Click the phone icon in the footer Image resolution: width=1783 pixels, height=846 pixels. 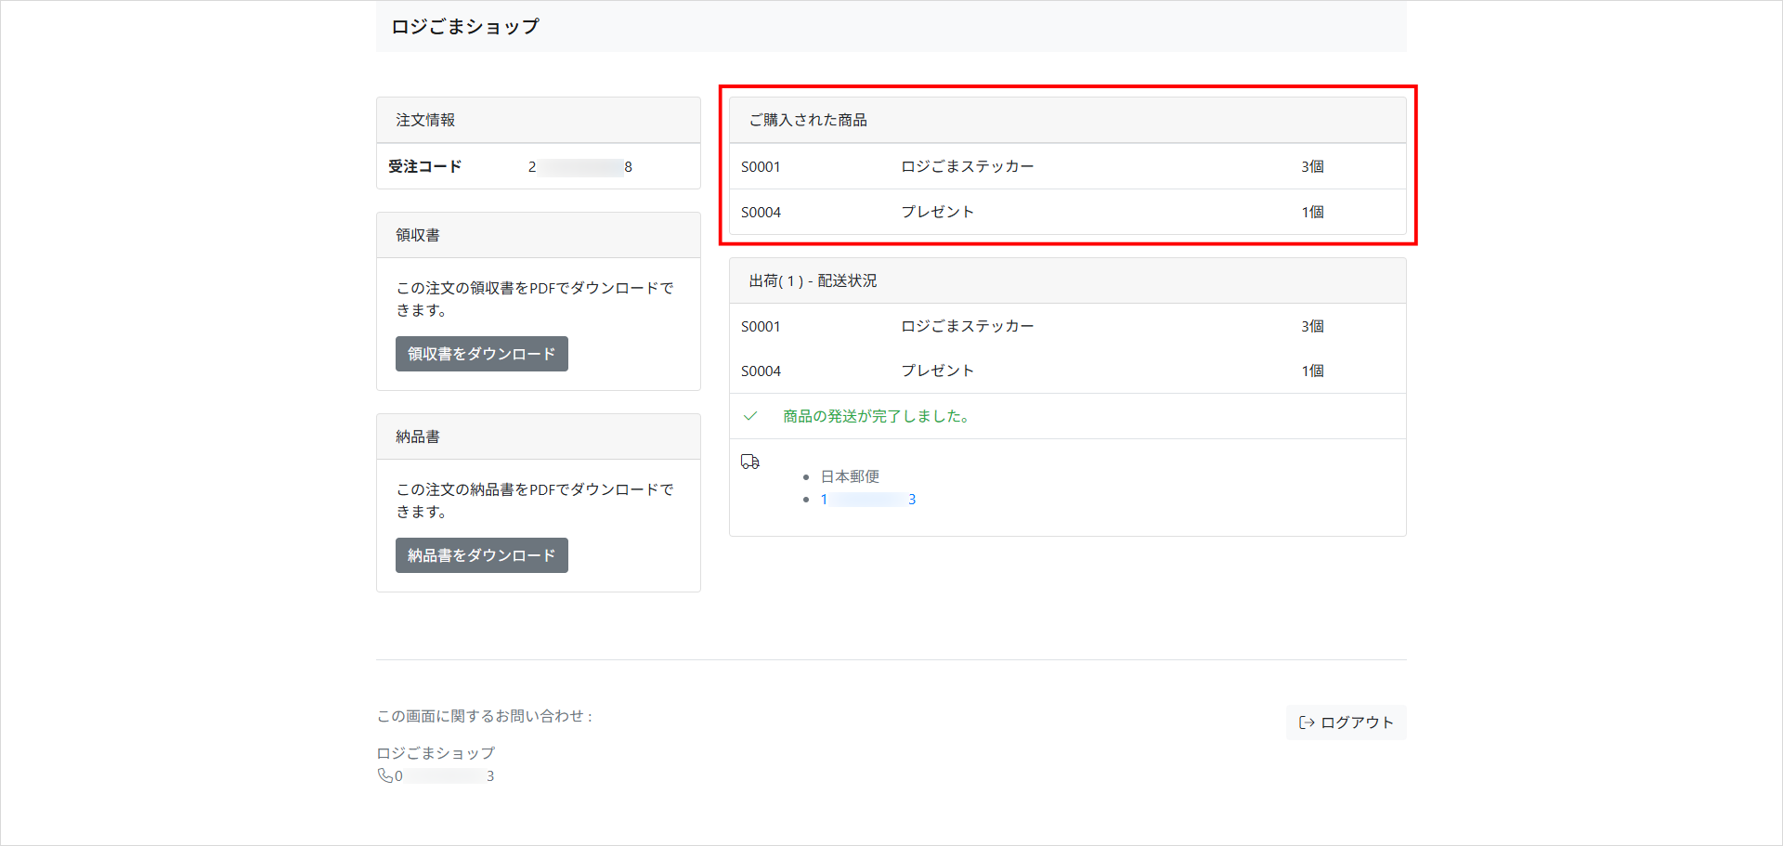click(384, 775)
